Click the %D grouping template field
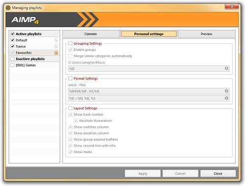This screenshot has width=246, height=187. click(149, 68)
